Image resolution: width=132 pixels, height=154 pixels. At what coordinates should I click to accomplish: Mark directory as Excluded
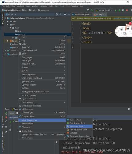[80, 133]
